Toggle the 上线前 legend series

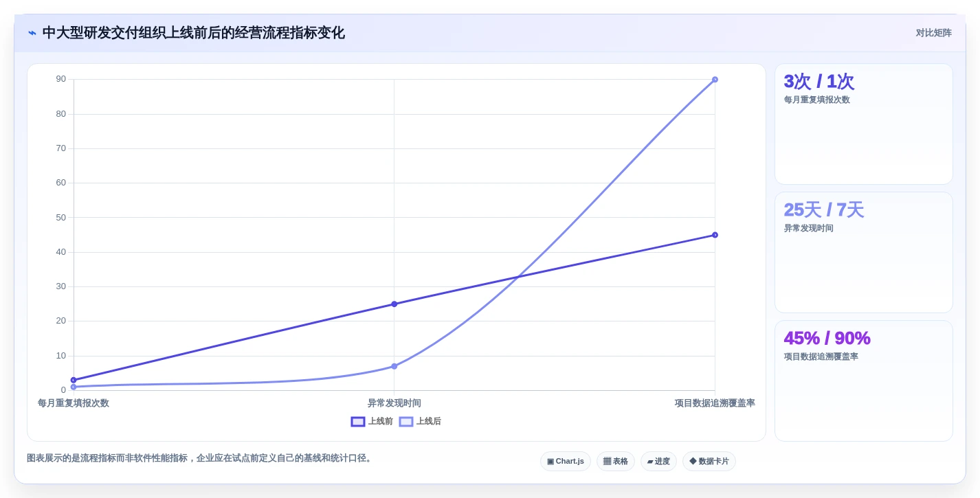372,422
